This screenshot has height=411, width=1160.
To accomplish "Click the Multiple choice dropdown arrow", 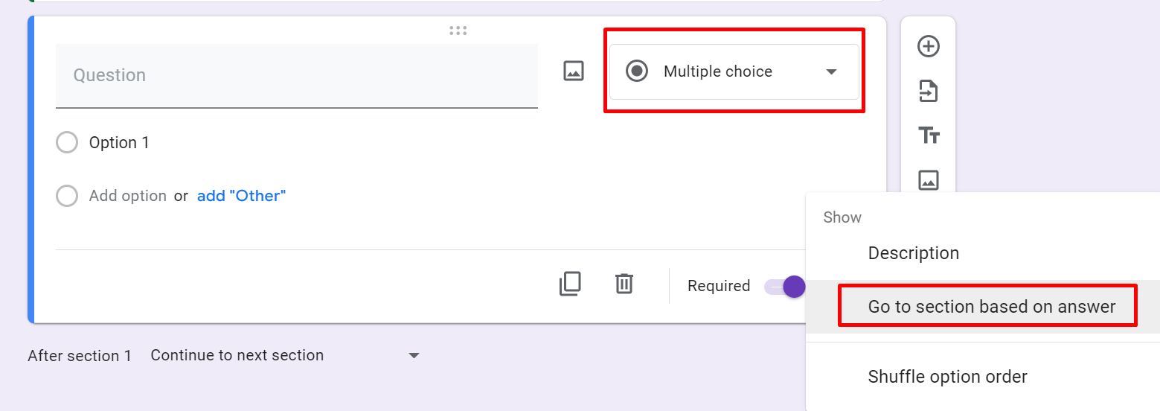I will (832, 72).
